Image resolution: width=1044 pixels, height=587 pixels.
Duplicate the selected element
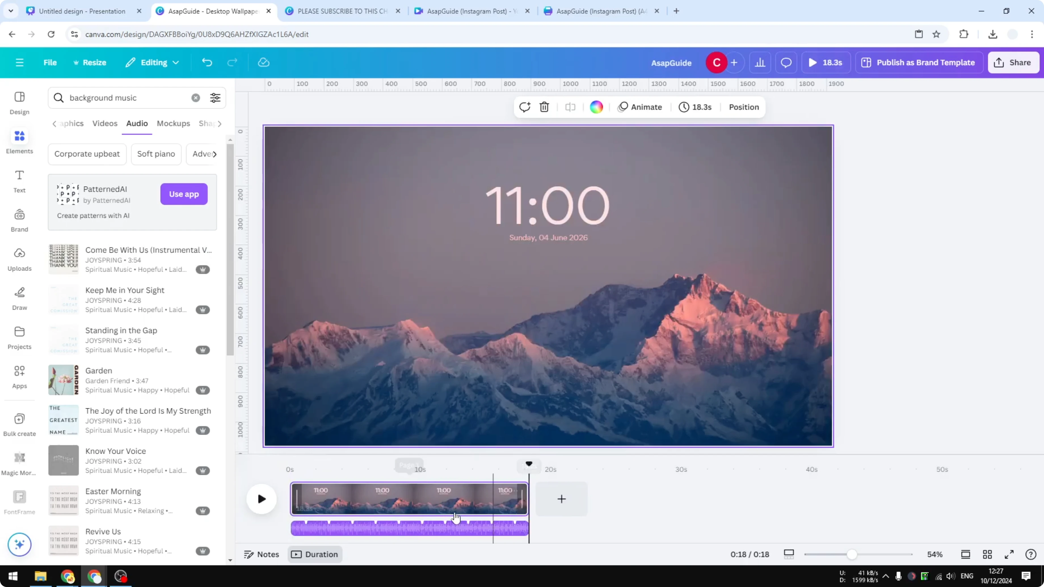(525, 107)
